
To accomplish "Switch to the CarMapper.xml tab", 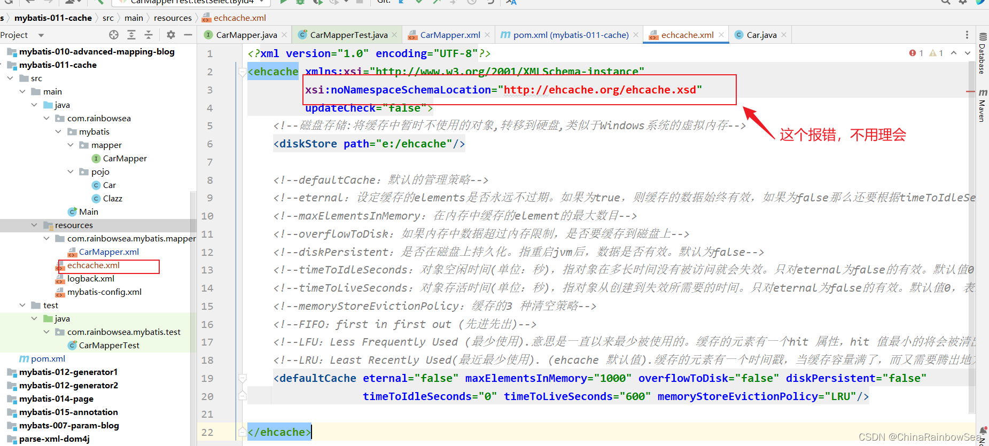I will coord(449,35).
